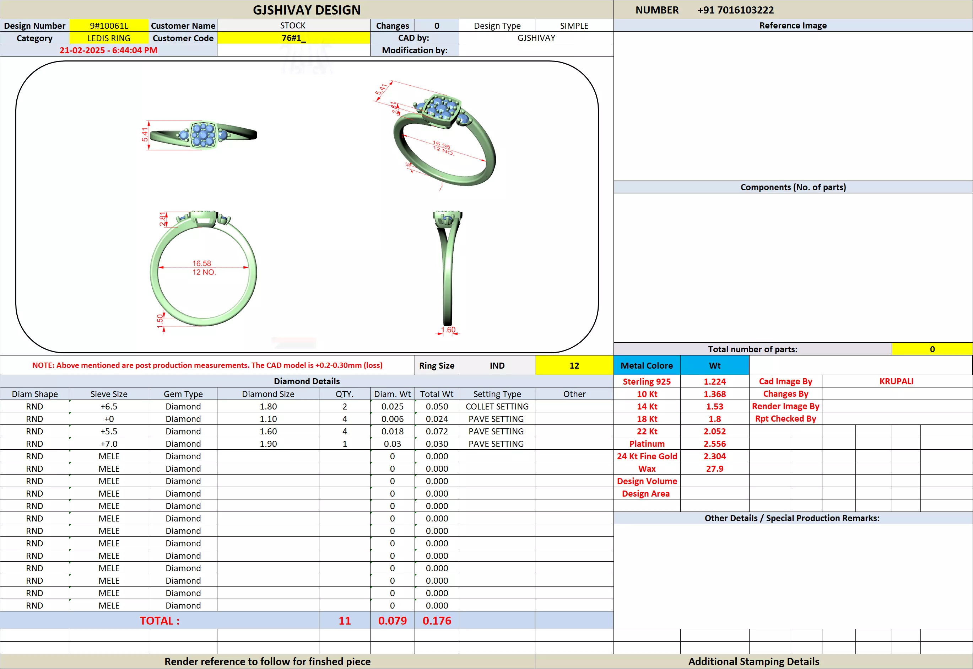This screenshot has height=669, width=973.
Task: Click the front view ring render
Action: (x=204, y=271)
